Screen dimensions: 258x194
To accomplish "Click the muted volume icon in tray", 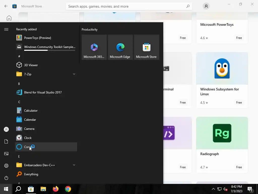I will pos(225,189).
